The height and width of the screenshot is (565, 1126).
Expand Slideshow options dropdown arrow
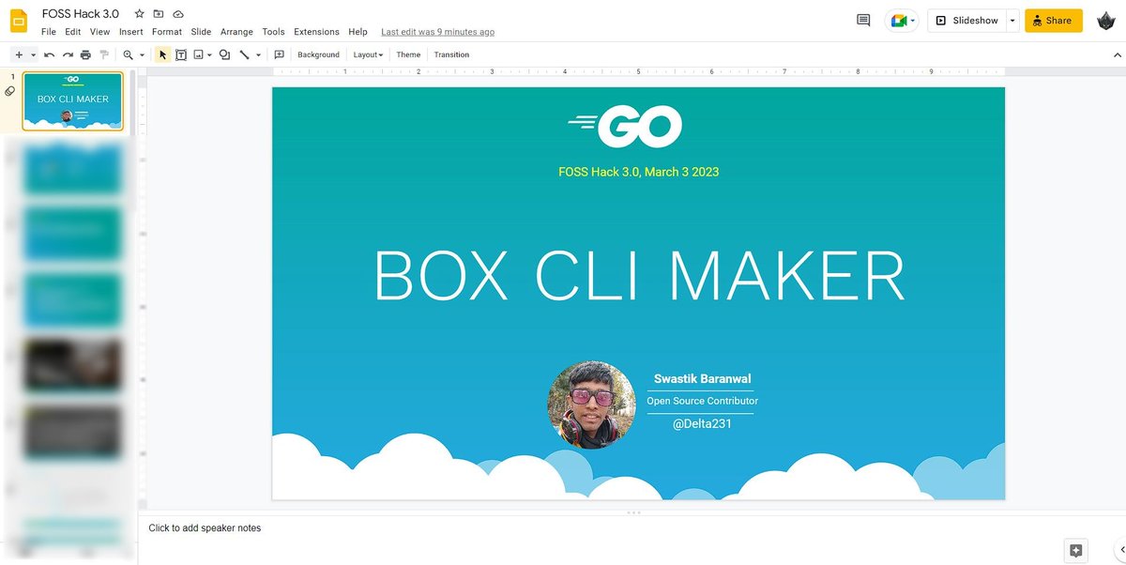[x=1012, y=21]
